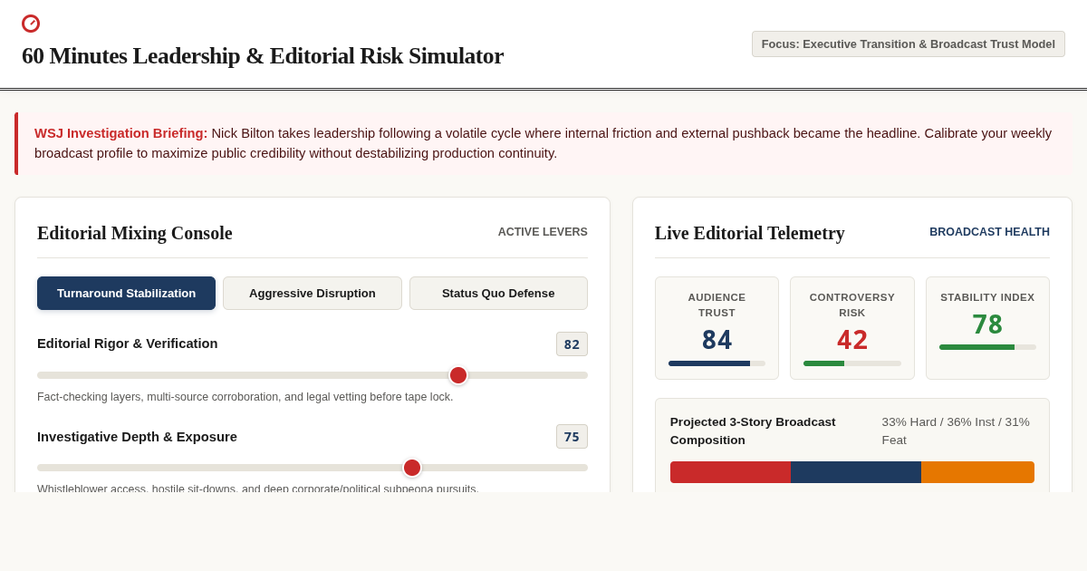
Task: Click the Editorial Mixing Console title
Action: (x=135, y=233)
